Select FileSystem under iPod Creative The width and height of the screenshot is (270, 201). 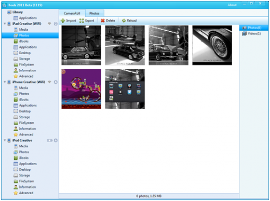point(24,181)
